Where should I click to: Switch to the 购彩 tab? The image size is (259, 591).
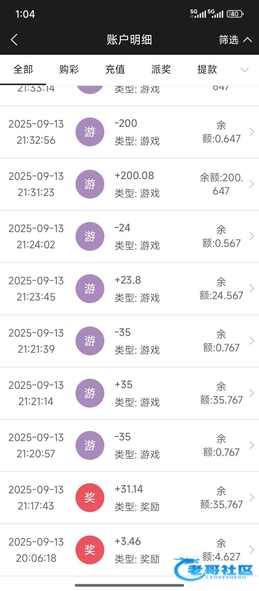tap(69, 70)
